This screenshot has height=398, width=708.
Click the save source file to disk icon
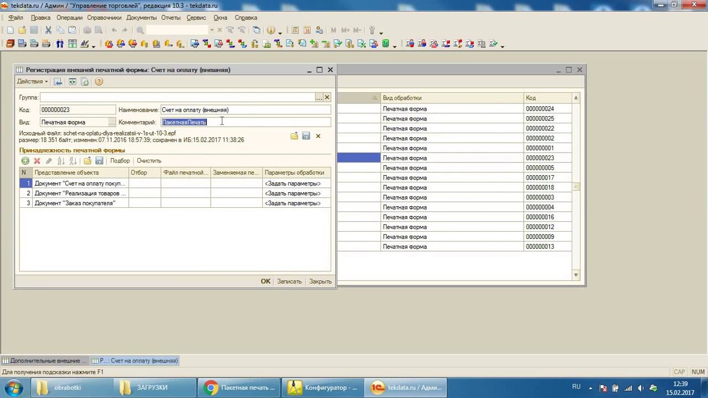tap(306, 136)
